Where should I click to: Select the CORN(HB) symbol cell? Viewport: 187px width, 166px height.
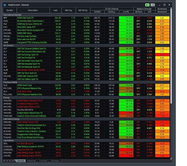[10, 150]
